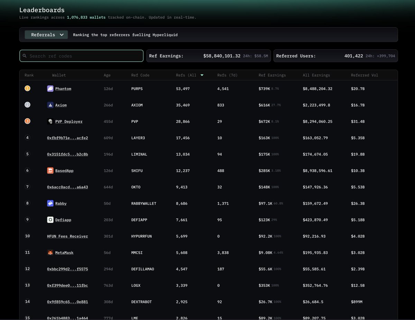Click the LAYER3 ref code
The width and height of the screenshot is (415, 320).
(x=138, y=138)
